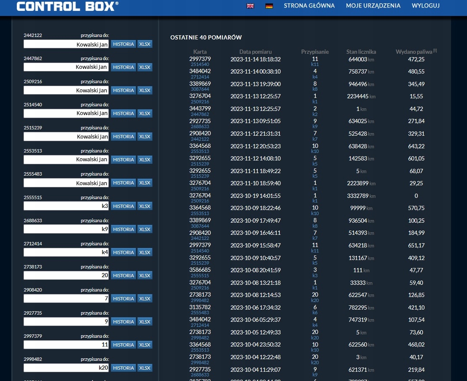Show Historia for card 2998482
Screen dimensions: 467x381
[x=123, y=368]
